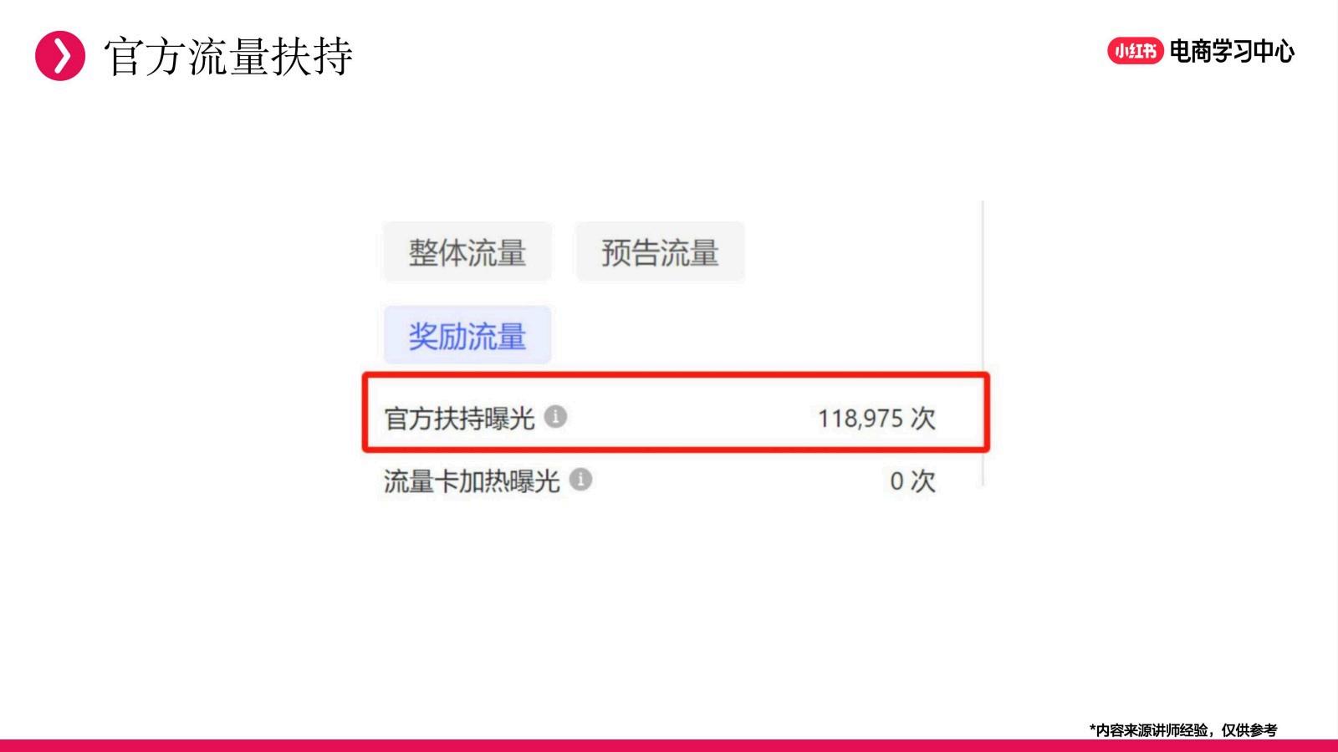Viewport: 1338px width, 752px height.
Task: Click the 内容来源讲师经验 disclaimer footnote
Action: tap(1183, 730)
